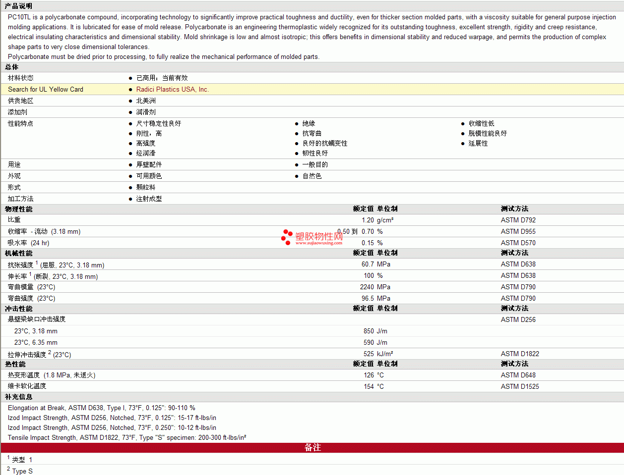The height and width of the screenshot is (475, 624).
Task: Select the use 厚壁配件
Action: (x=149, y=164)
